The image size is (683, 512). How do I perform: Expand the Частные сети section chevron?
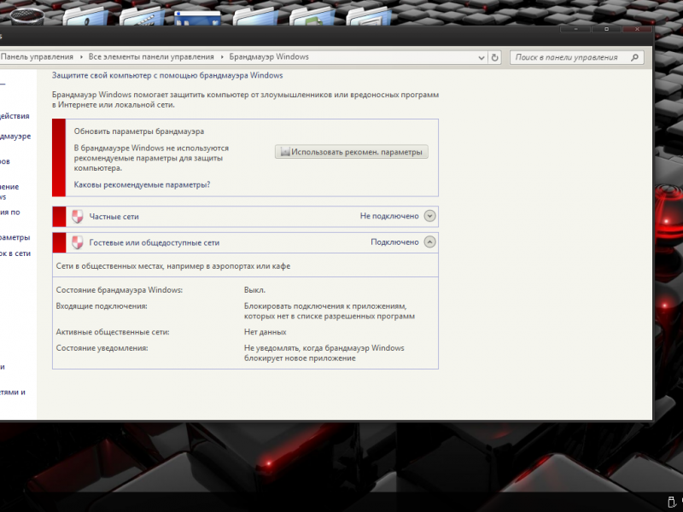429,216
